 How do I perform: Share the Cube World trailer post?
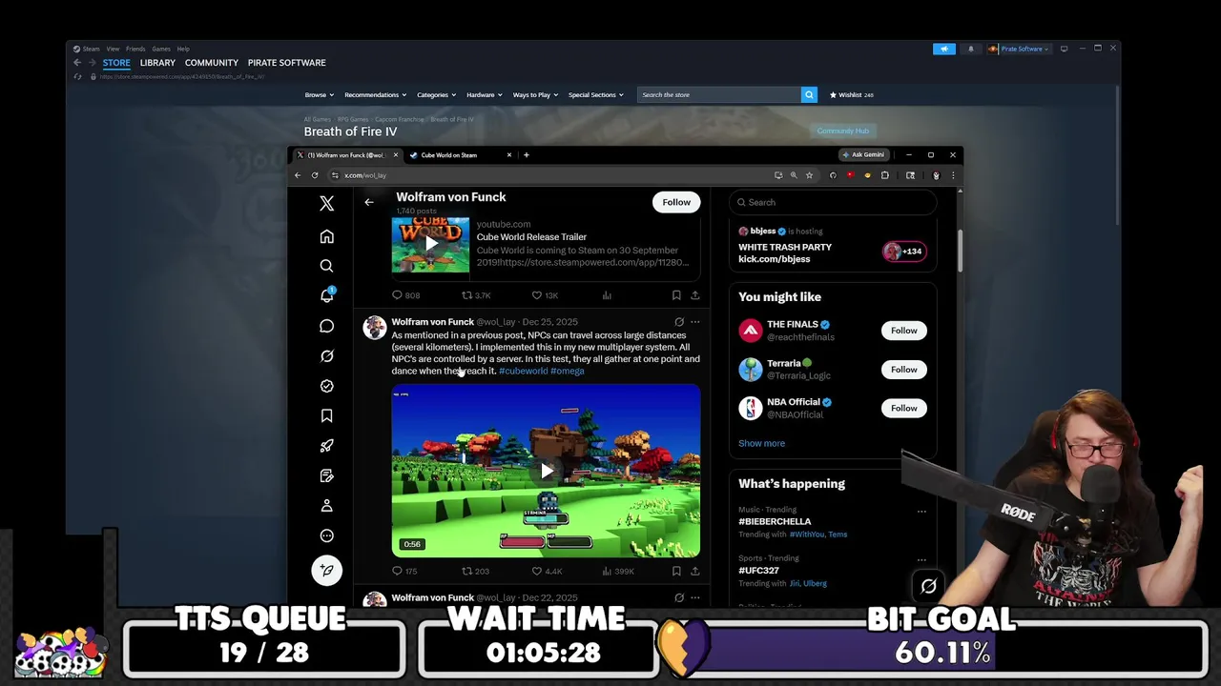[695, 295]
